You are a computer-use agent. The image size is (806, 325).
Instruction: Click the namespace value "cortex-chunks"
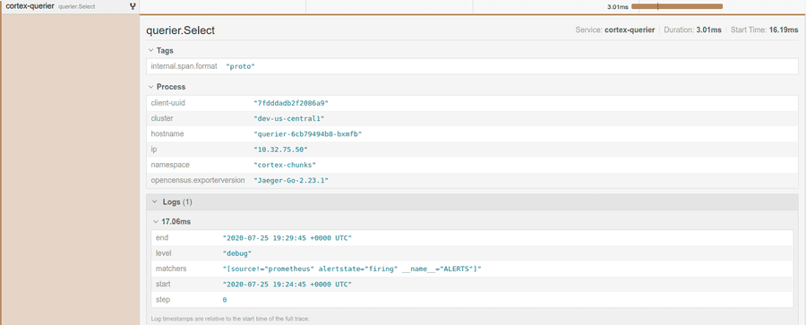[x=285, y=165]
